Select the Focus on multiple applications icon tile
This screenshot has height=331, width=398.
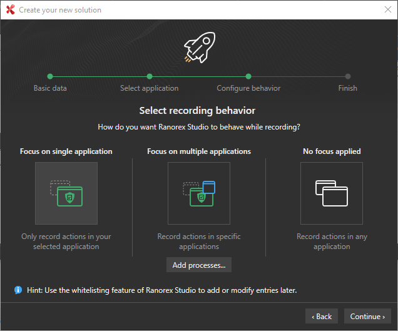[x=199, y=193]
